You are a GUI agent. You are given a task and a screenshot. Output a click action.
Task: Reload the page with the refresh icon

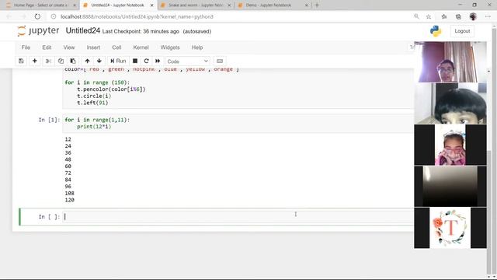click(x=37, y=16)
